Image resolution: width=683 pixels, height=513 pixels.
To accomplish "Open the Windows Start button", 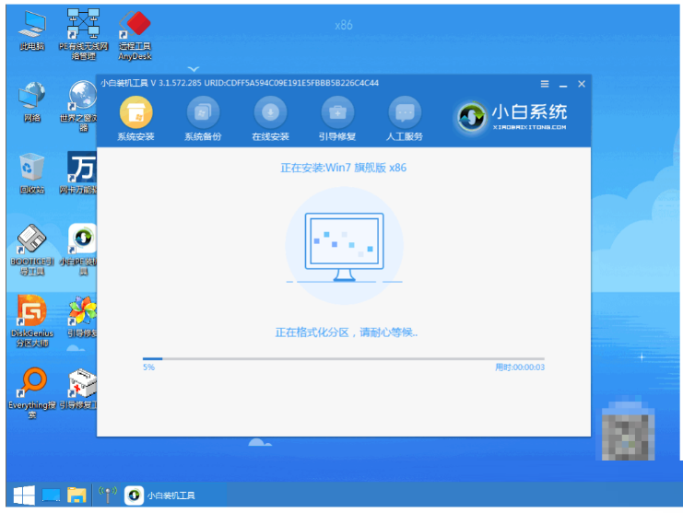I will click(24, 496).
